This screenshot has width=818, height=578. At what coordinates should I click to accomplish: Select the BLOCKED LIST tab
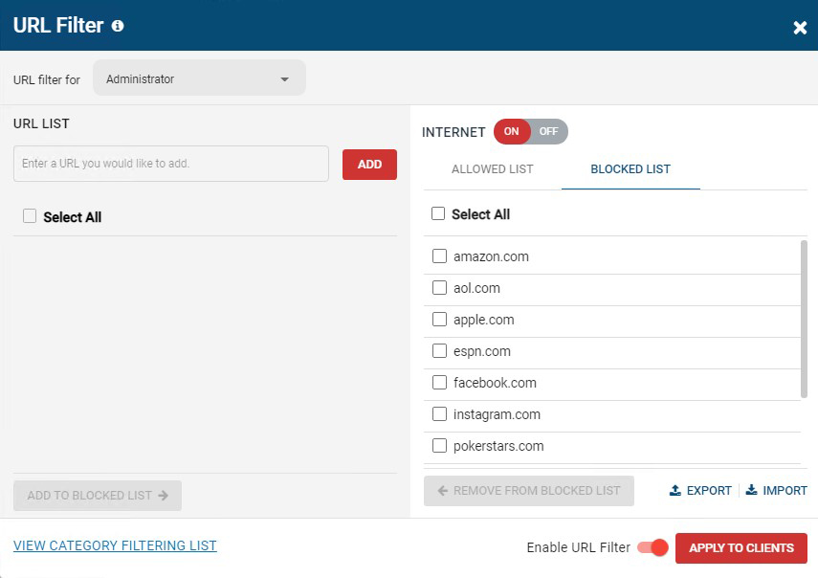click(x=630, y=168)
